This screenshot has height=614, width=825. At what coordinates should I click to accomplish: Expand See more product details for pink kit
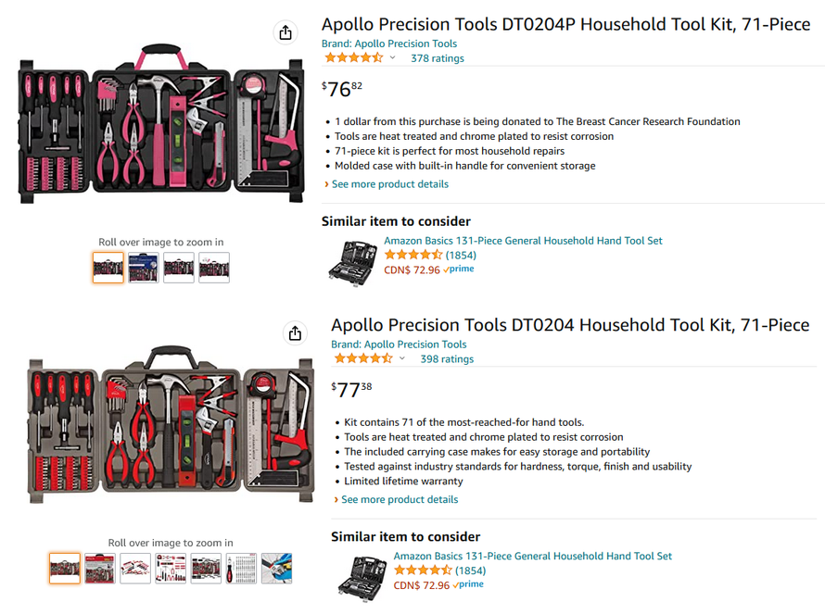390,184
